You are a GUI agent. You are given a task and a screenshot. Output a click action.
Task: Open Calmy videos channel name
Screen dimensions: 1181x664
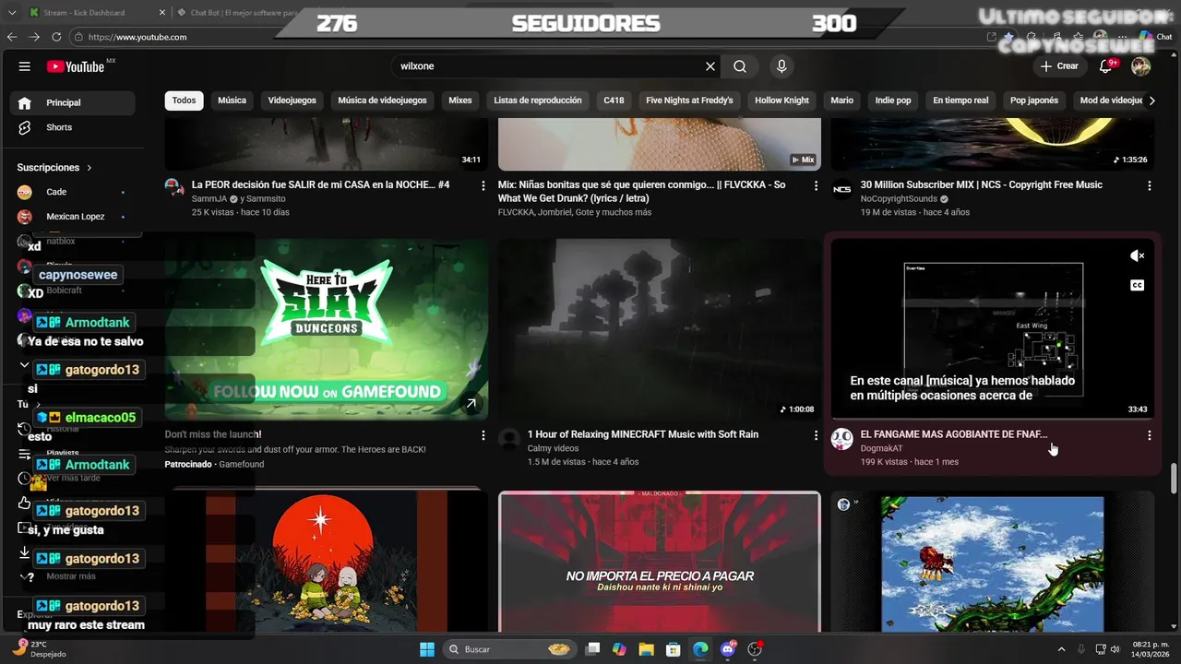tap(553, 448)
